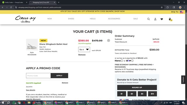Click the ROUND UP donation button
The width and height of the screenshot is (187, 105).
pyautogui.click(x=137, y=87)
